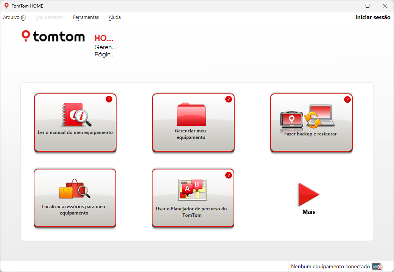Click the disconnected device status icon
The height and width of the screenshot is (272, 394).
pyautogui.click(x=377, y=266)
